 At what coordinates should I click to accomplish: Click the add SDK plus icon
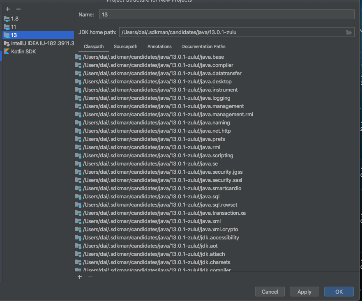pos(8,9)
